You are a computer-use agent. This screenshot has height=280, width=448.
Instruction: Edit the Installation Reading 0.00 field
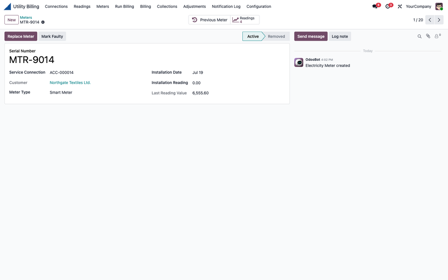pos(196,83)
